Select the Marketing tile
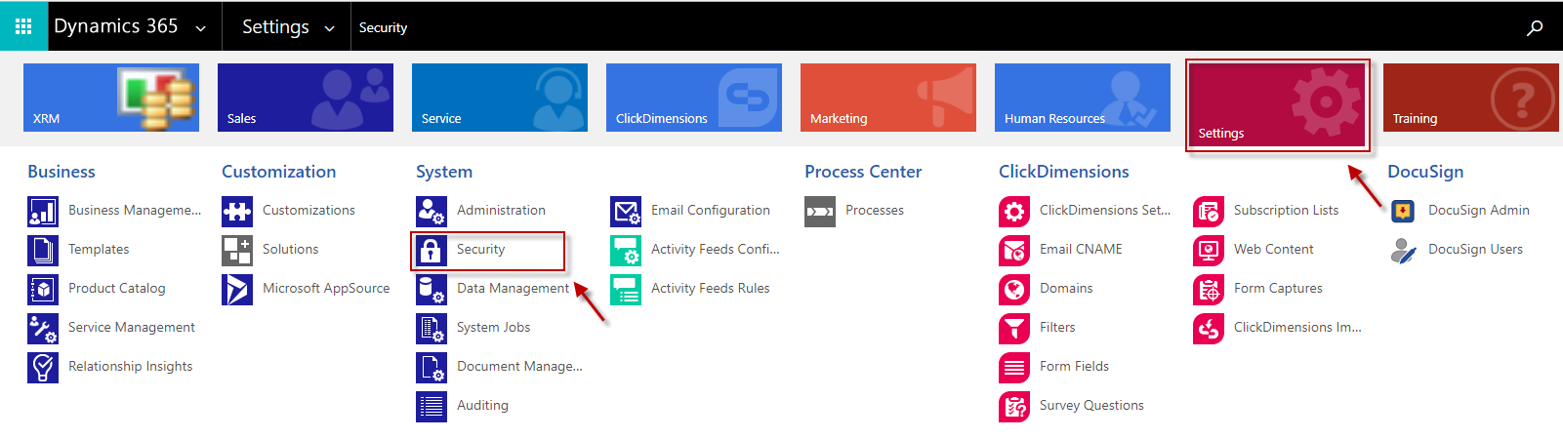Screen dimensions: 1563x439 [888, 98]
